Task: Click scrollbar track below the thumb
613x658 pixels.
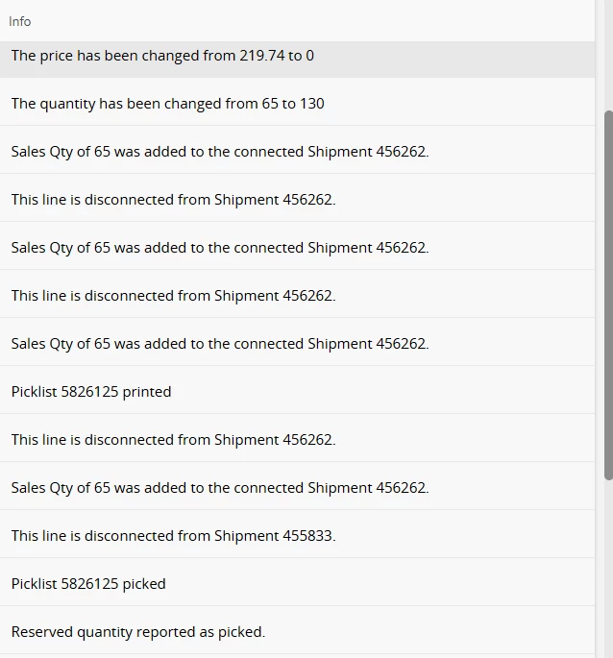Action: 608,569
